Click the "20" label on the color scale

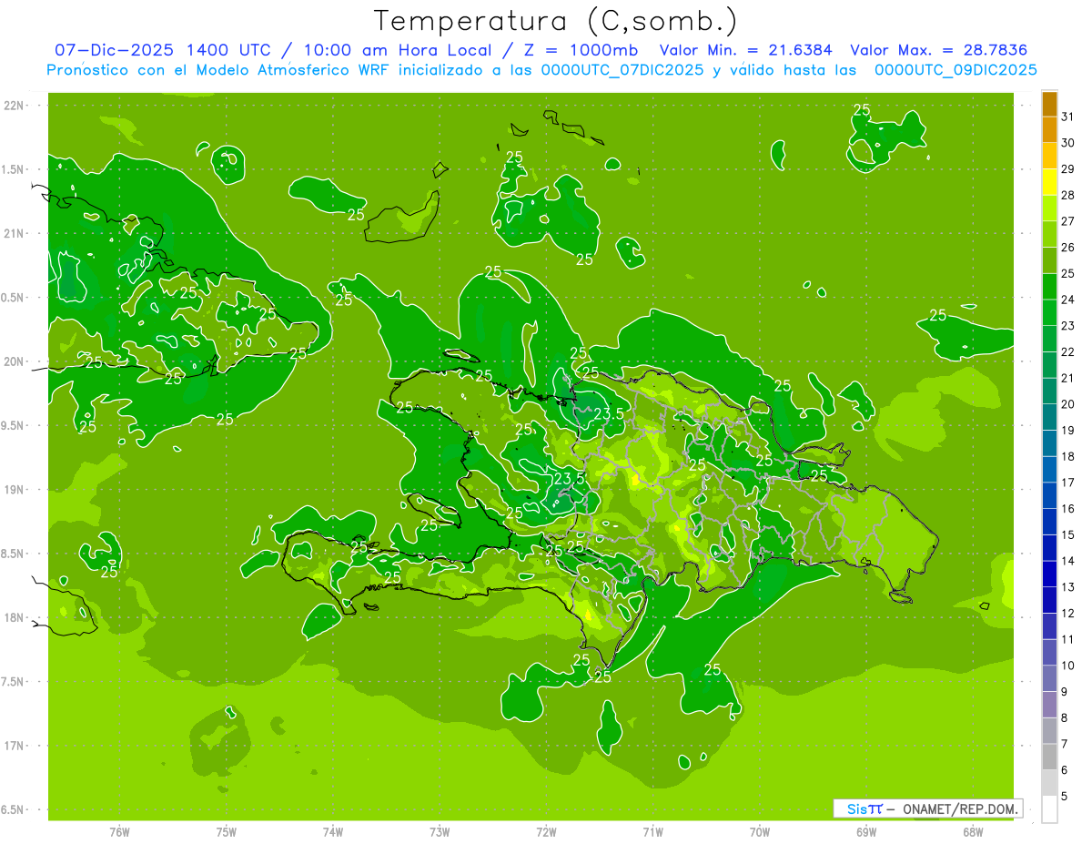click(x=1068, y=404)
